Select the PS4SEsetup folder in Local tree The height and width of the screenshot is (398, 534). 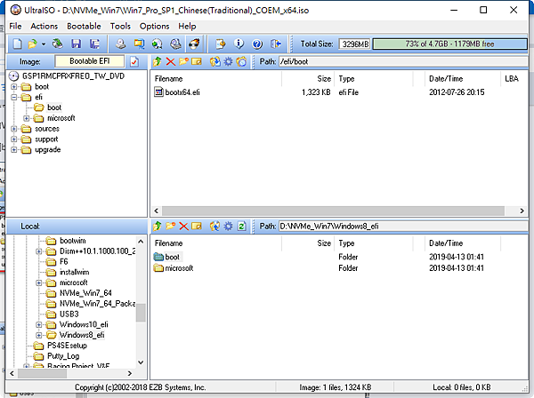click(67, 346)
